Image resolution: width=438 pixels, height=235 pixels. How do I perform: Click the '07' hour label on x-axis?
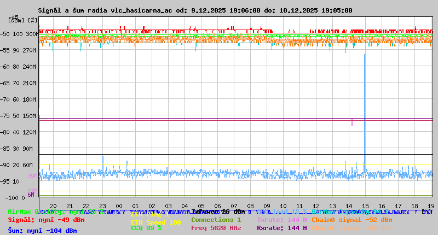tap(234, 206)
